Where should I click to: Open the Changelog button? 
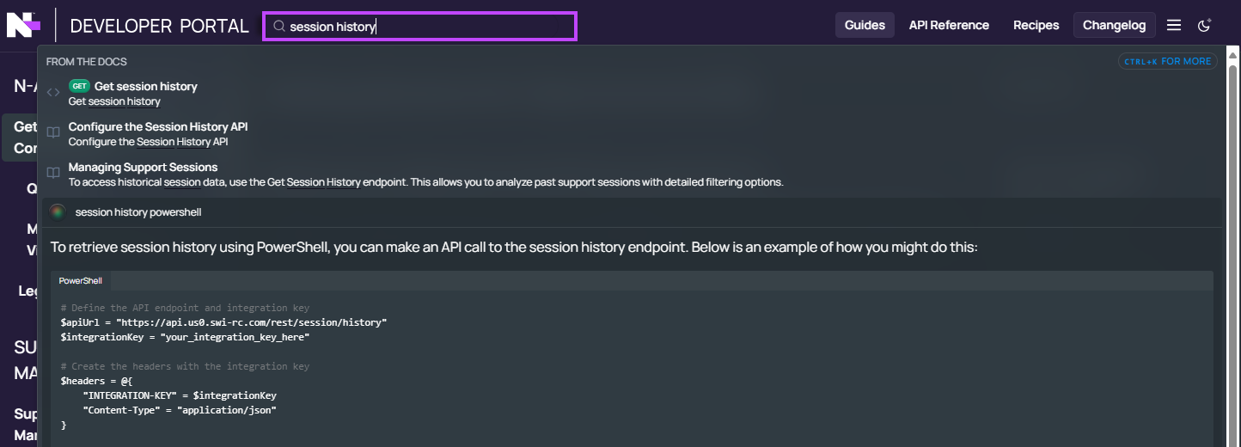pos(1114,25)
